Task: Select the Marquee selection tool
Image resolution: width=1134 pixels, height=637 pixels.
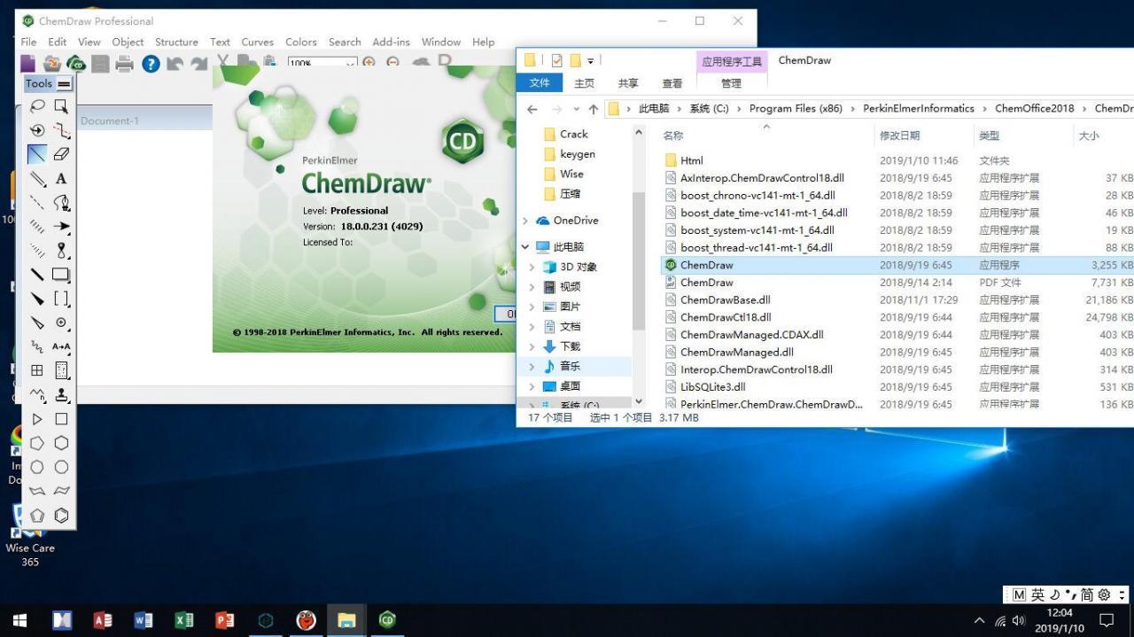Action: click(x=61, y=106)
